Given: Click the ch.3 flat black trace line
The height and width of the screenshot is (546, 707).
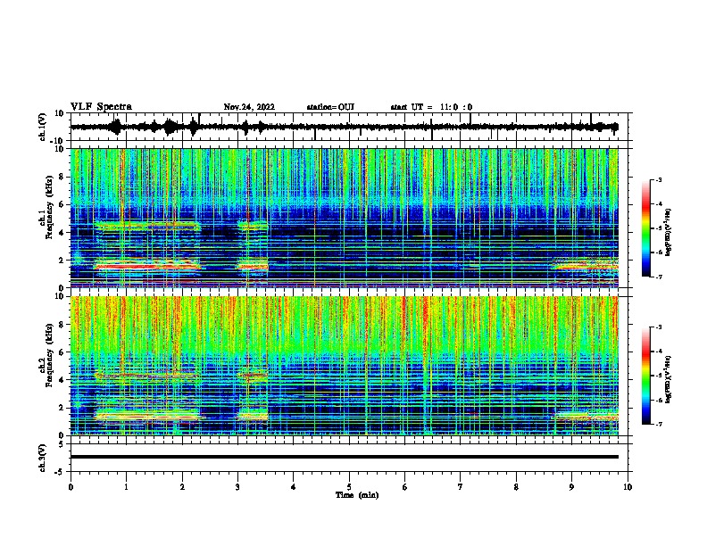Looking at the screenshot, I should coord(344,457).
